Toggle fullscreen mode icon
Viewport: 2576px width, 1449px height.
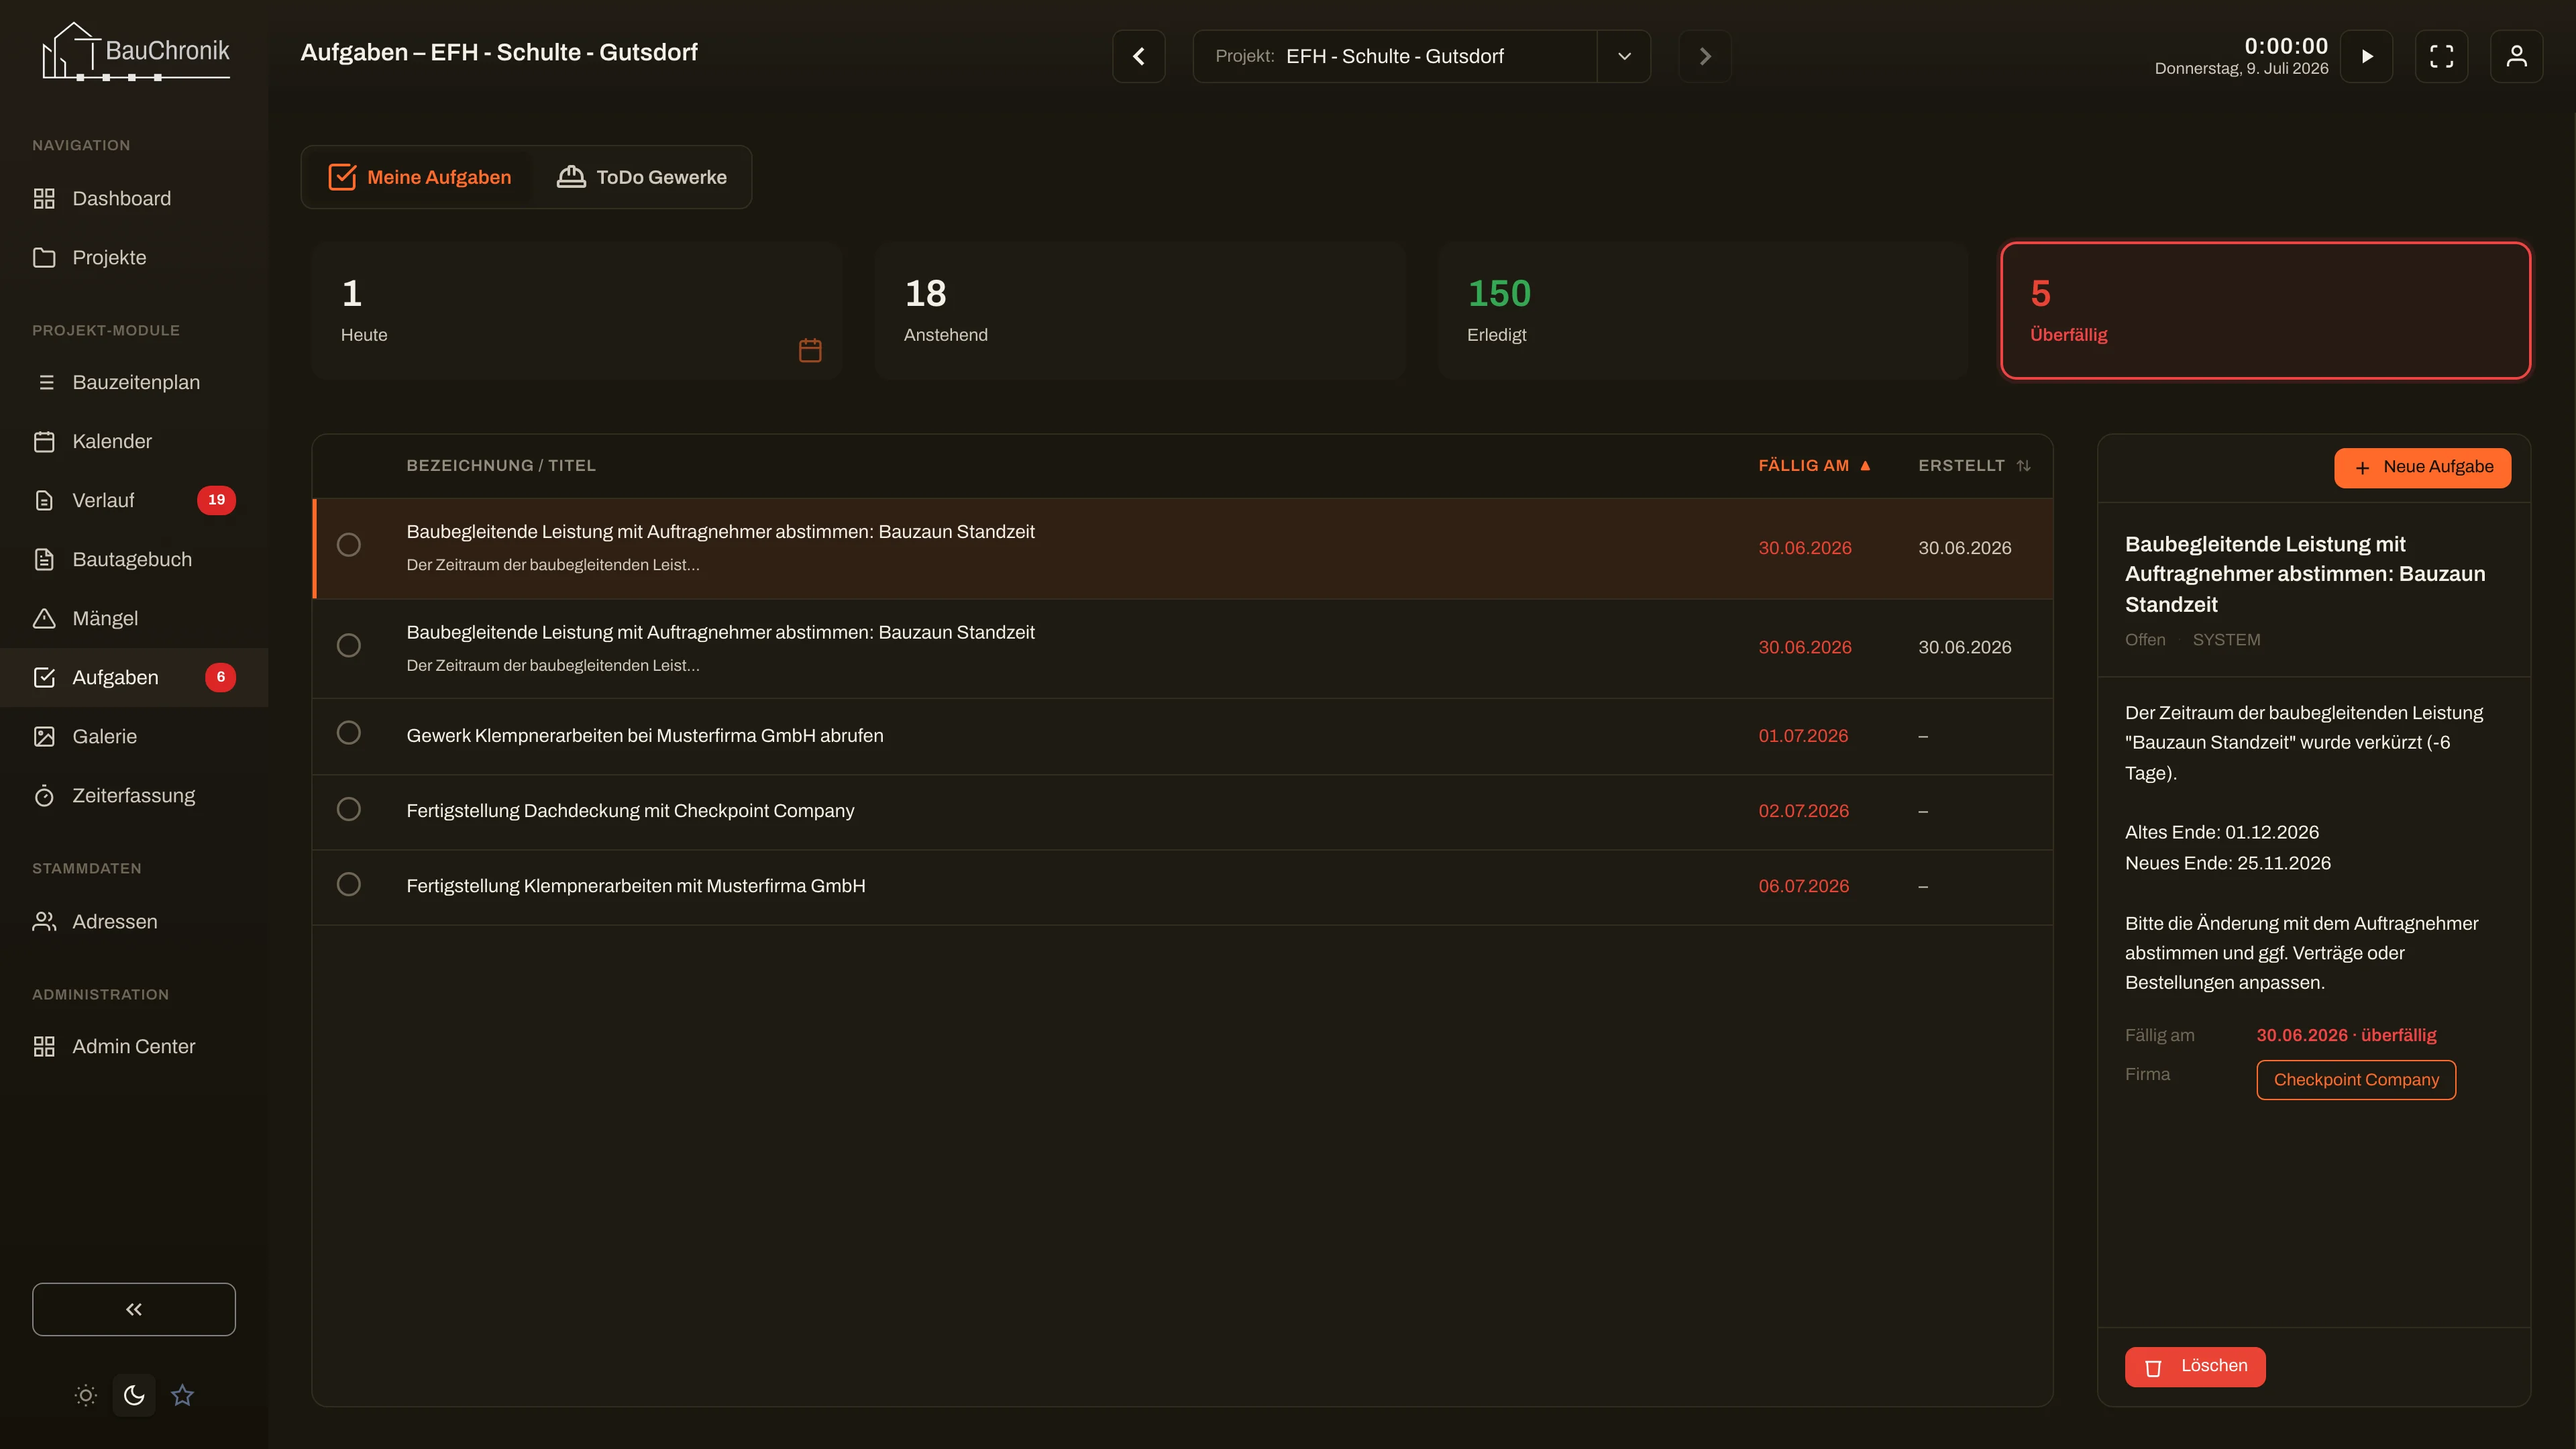click(2441, 56)
